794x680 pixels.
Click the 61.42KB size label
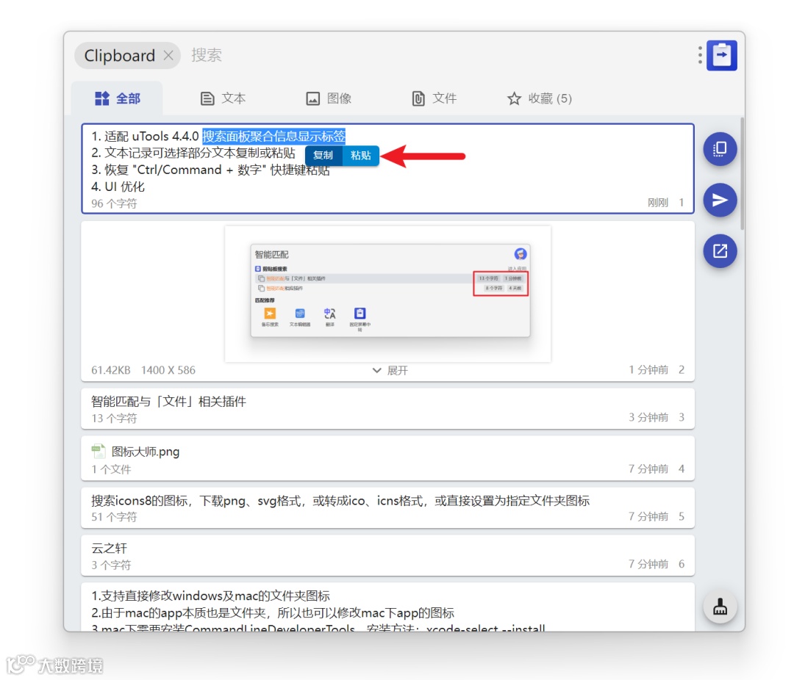[x=111, y=370]
